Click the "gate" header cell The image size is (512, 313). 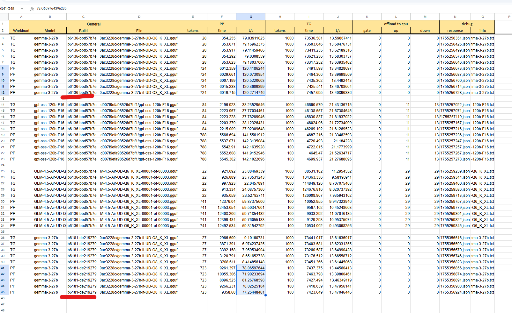tap(367, 31)
